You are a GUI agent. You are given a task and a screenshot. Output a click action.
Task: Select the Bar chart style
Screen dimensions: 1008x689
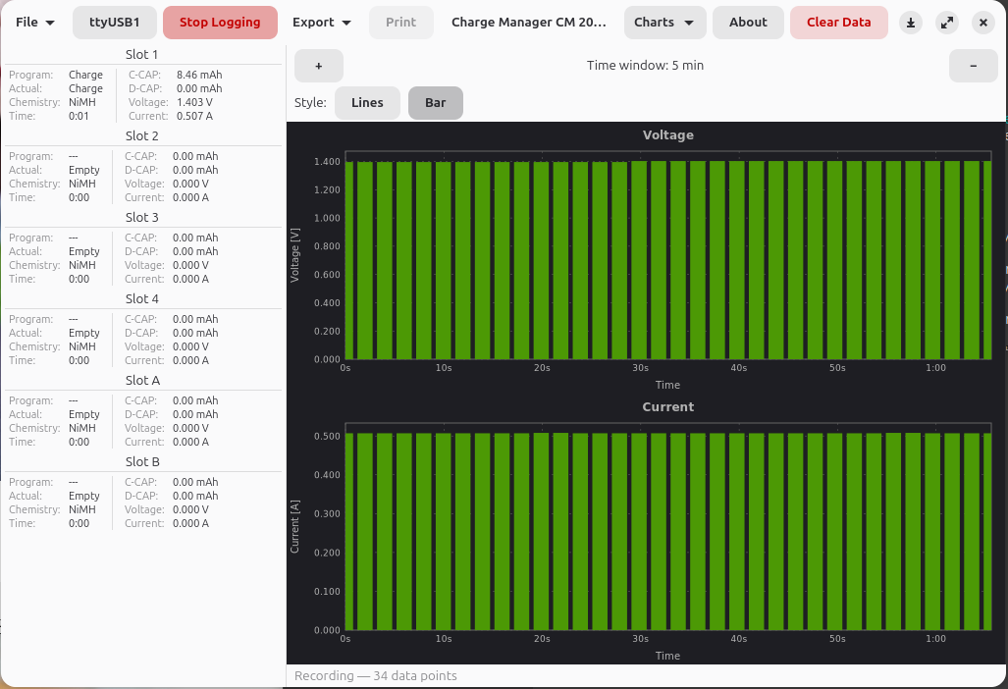tap(435, 103)
